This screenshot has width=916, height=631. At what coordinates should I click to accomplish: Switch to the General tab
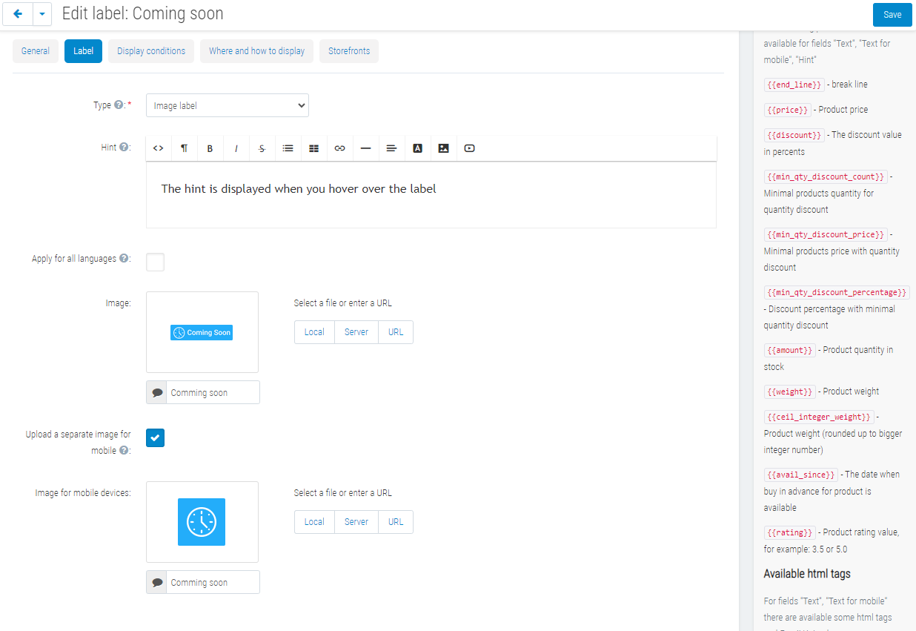36,51
